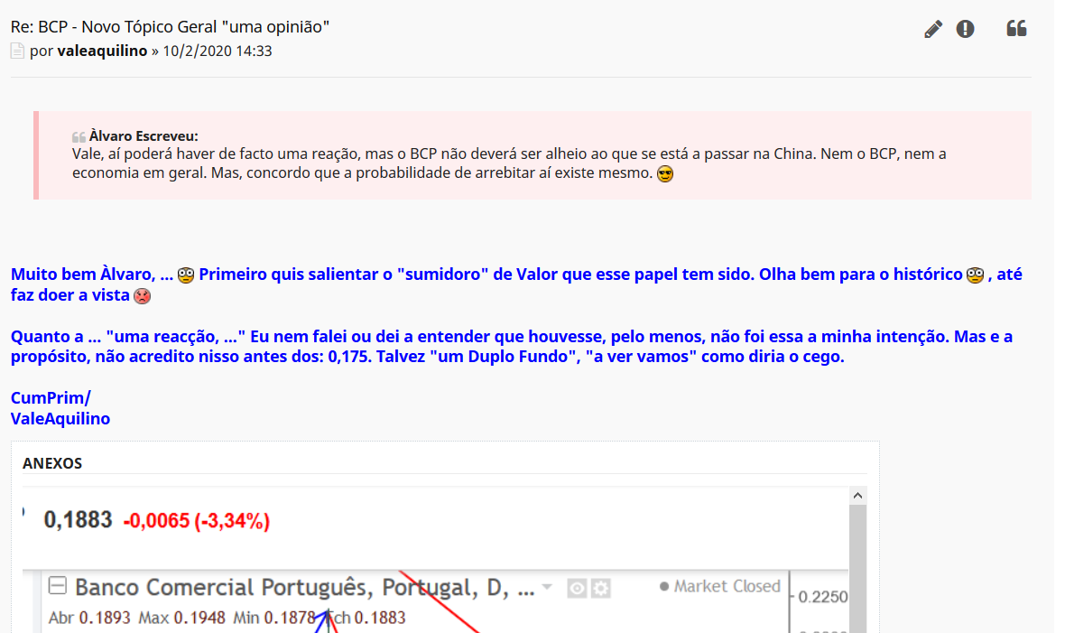Click the 'Abr 0.1893' opening value
Screen dimensions: 1065x633
pyautogui.click(x=89, y=618)
